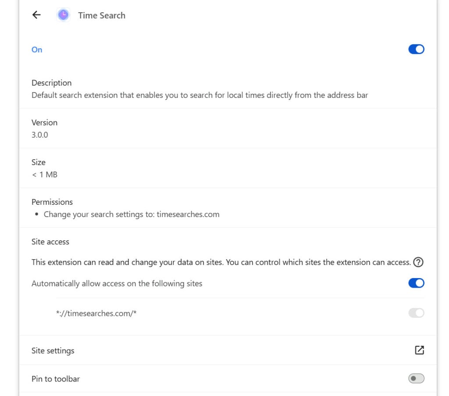Click the Automatically allow access label text
Screen dimensions: 449x396
click(117, 283)
